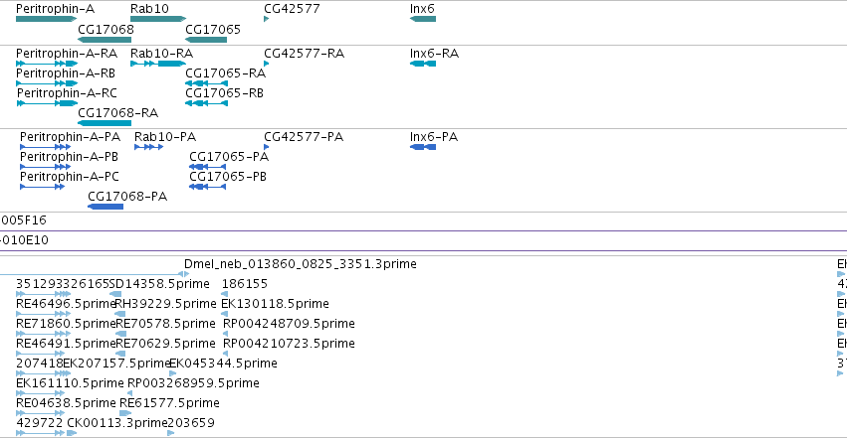Select the Inx6 gene label
Screen dimensions: 847x438
coord(422,9)
